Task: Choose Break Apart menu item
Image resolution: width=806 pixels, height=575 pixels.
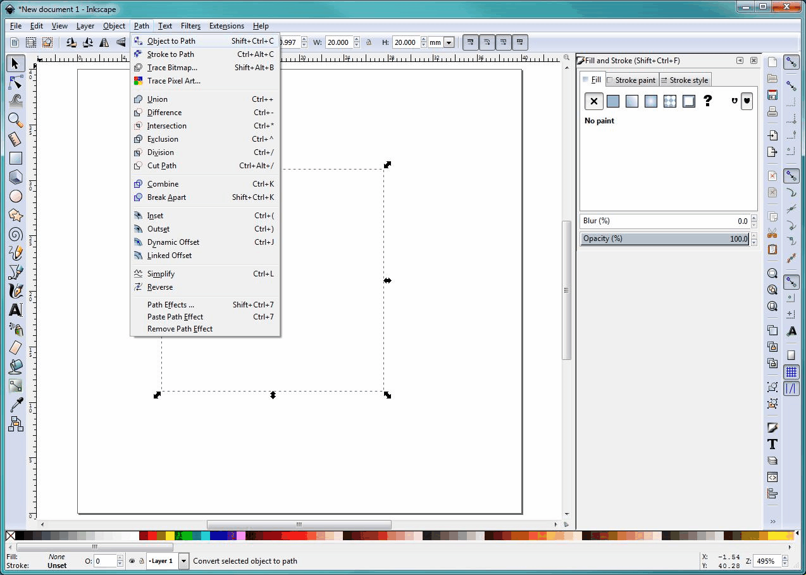Action: 205,197
